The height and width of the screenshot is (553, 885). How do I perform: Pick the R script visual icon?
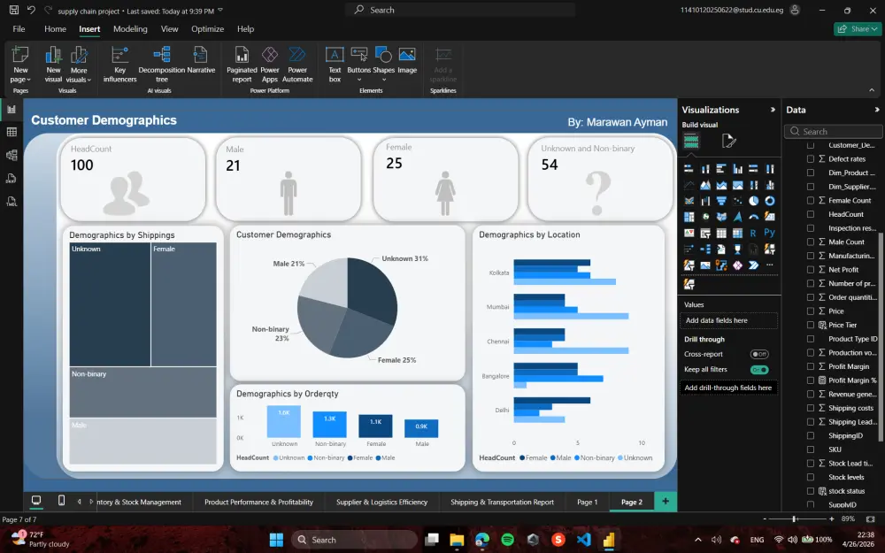click(753, 233)
